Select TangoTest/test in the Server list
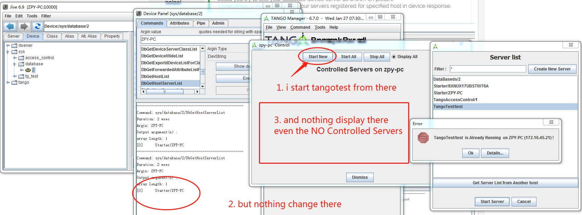Screen dimensions: 582x215 click(x=505, y=107)
